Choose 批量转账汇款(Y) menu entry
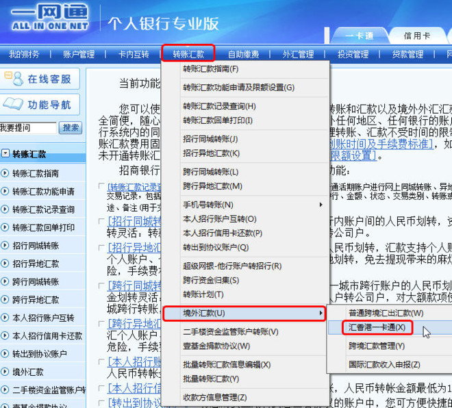The height and width of the screenshot is (408, 452). [211, 379]
